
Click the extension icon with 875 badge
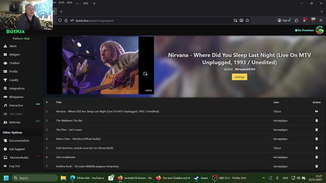[x=313, y=20]
